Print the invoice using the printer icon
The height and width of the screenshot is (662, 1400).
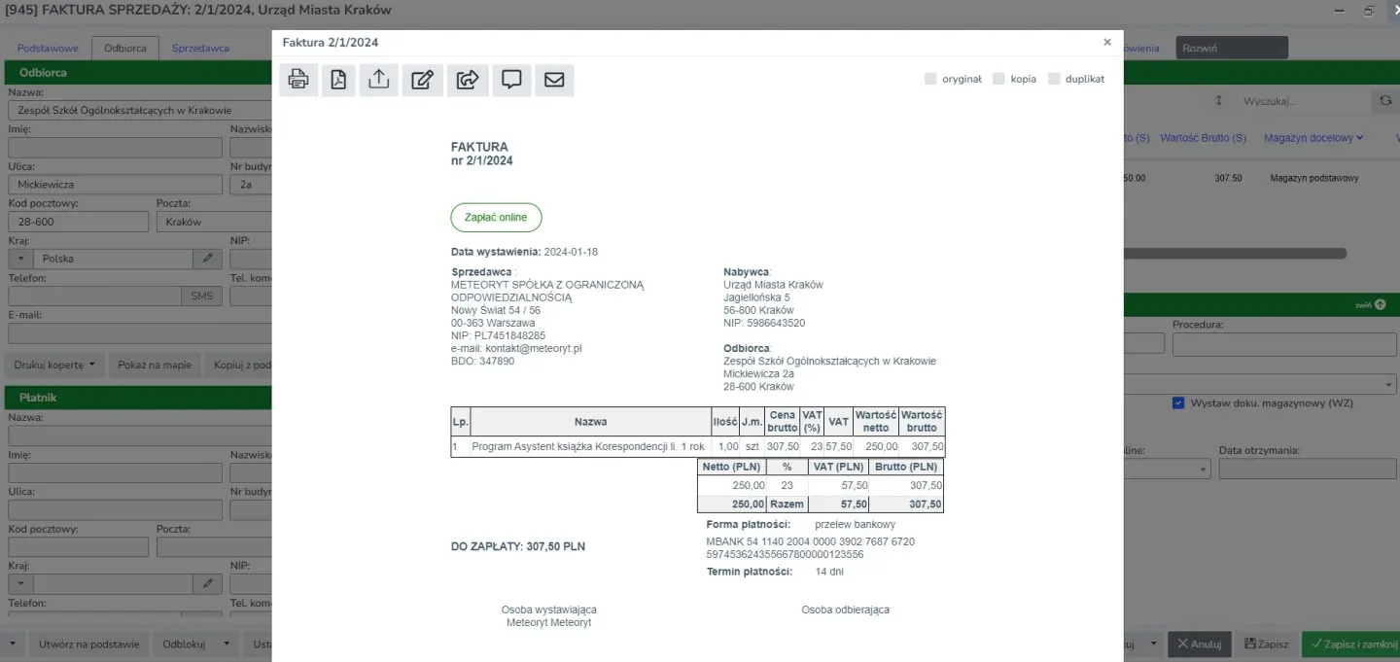point(299,80)
